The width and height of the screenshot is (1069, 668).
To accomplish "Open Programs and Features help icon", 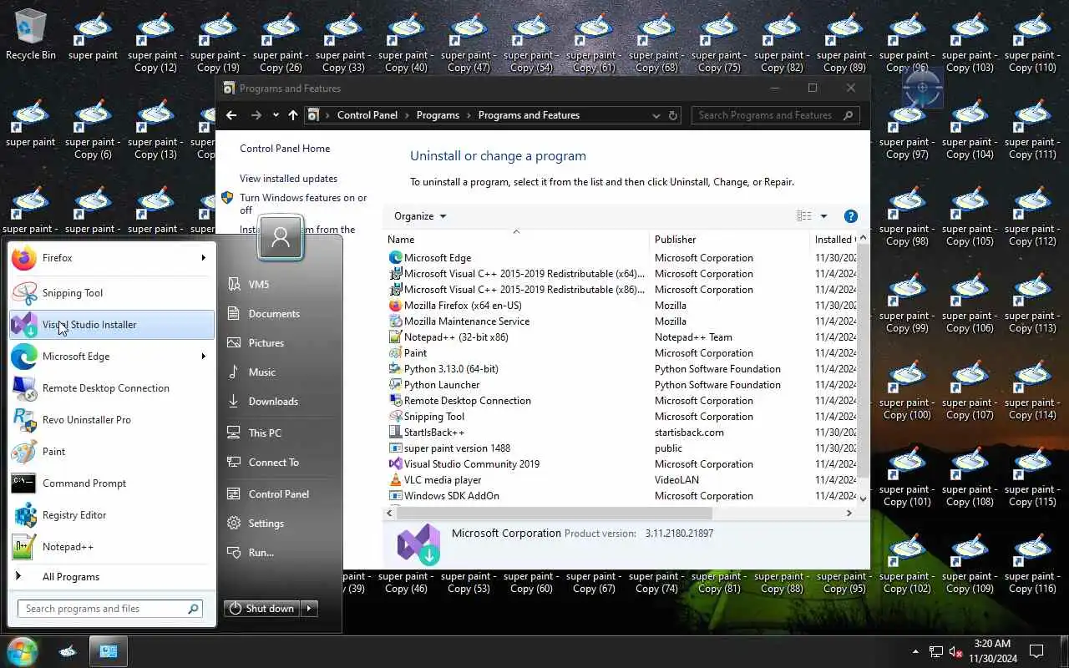I will click(851, 216).
